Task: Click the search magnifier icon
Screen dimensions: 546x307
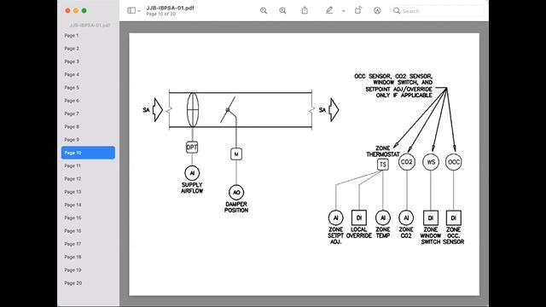Action: click(x=396, y=11)
